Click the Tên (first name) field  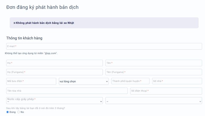[x=153, y=63]
